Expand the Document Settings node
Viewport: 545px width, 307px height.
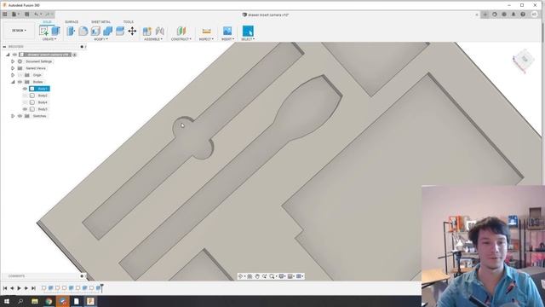[13, 61]
